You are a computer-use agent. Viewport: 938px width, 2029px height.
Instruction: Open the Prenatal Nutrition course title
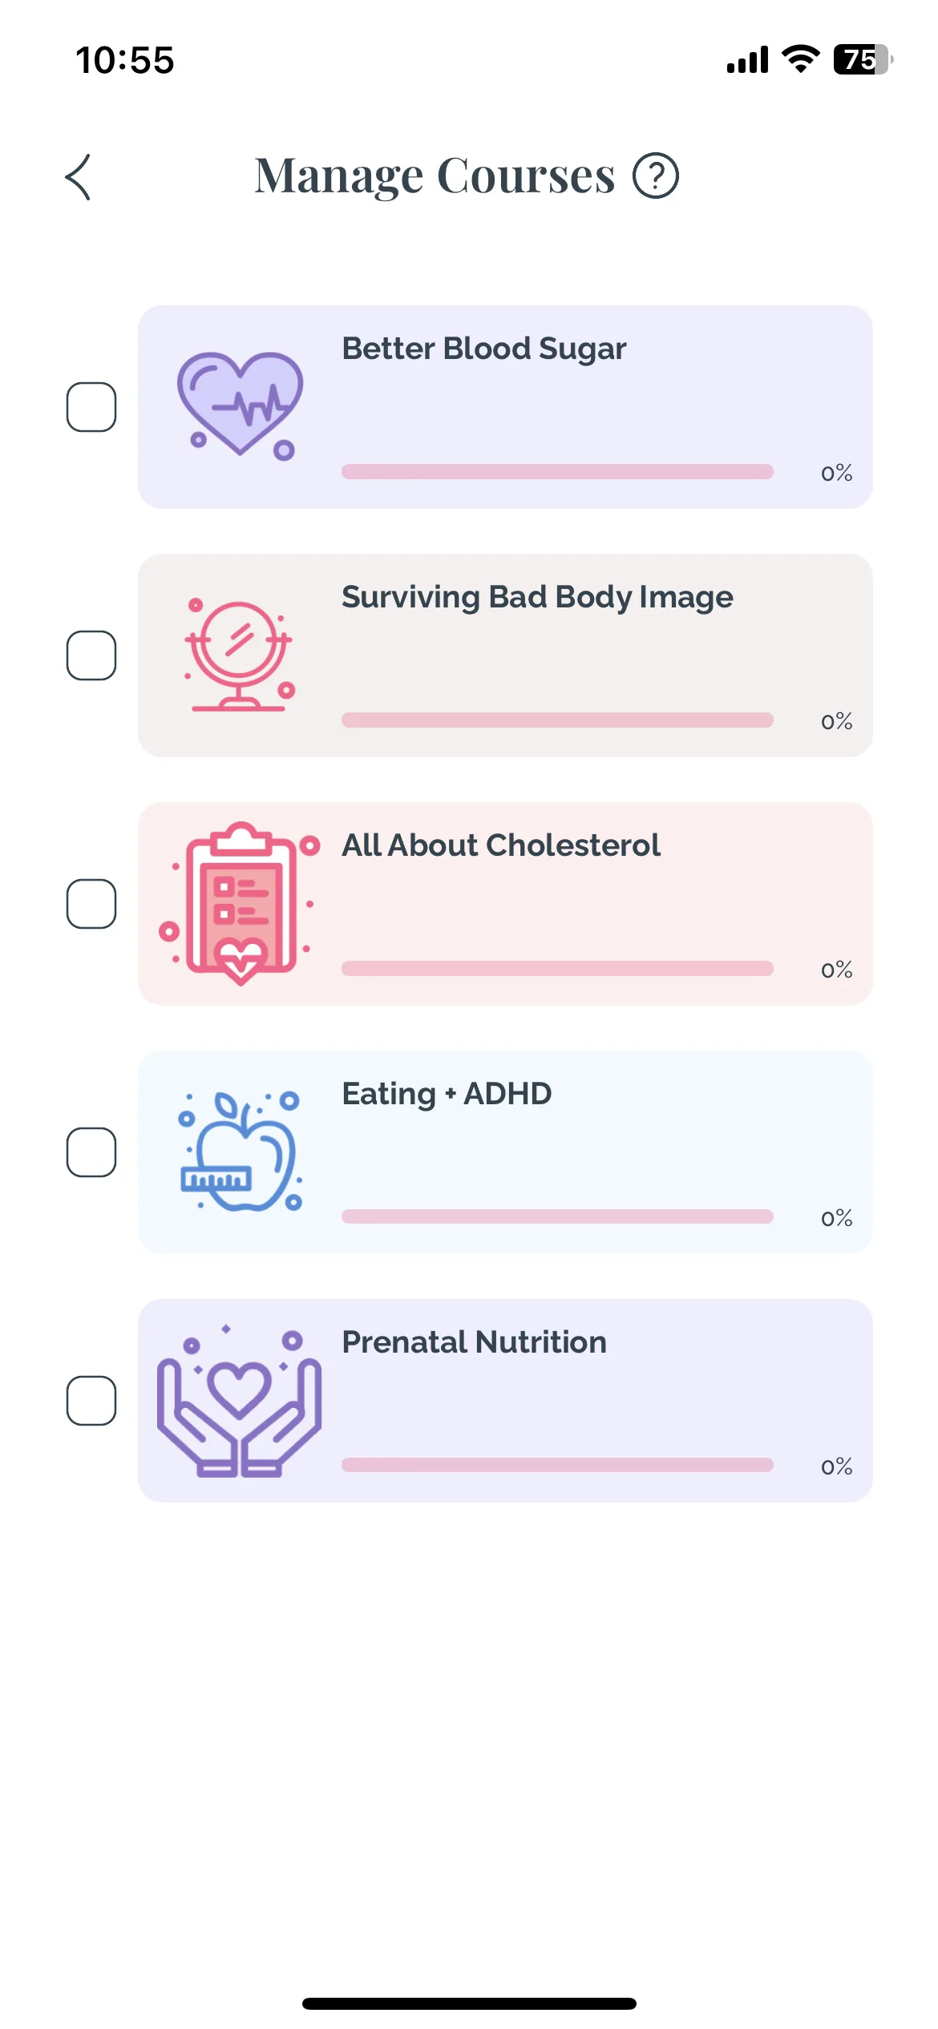(x=475, y=1342)
